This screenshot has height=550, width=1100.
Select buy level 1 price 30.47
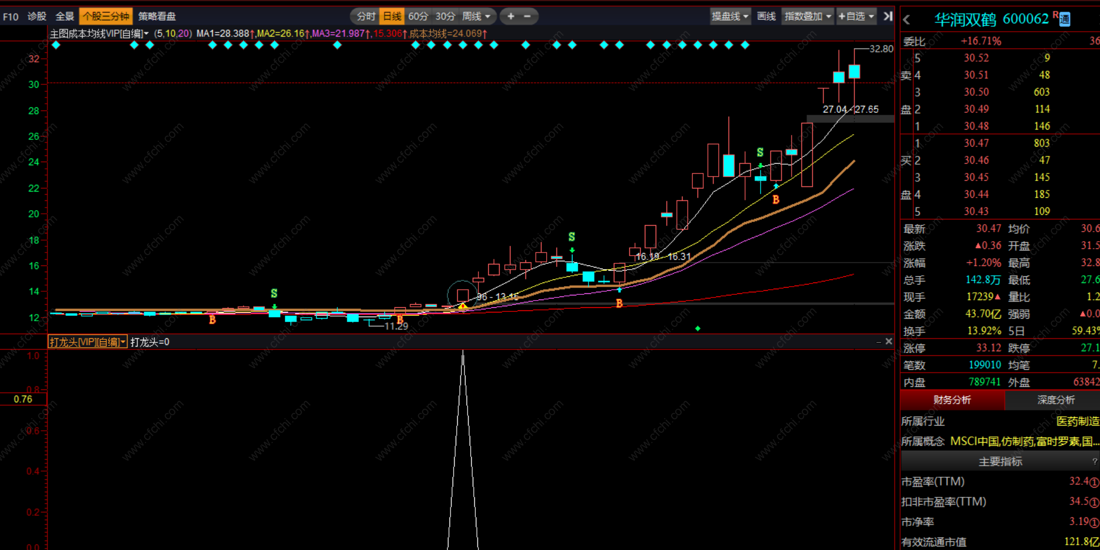coord(976,143)
